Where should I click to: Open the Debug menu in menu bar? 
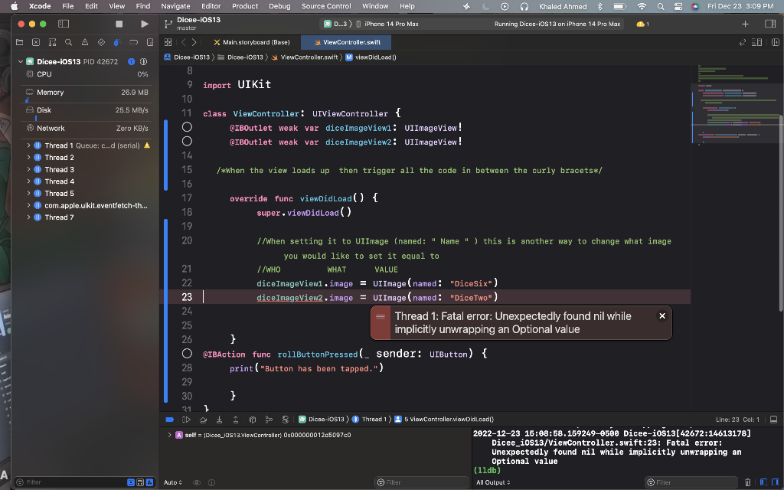pyautogui.click(x=281, y=5)
